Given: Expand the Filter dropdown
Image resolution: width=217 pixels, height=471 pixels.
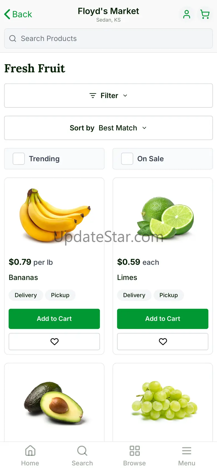Looking at the screenshot, I should pos(108,96).
